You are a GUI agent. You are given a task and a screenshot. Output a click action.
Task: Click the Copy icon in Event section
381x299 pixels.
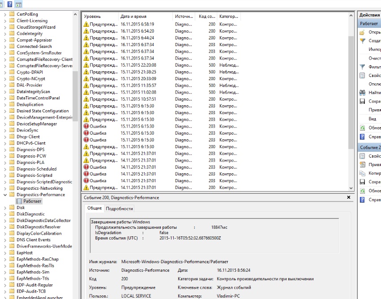pyautogui.click(x=362, y=173)
